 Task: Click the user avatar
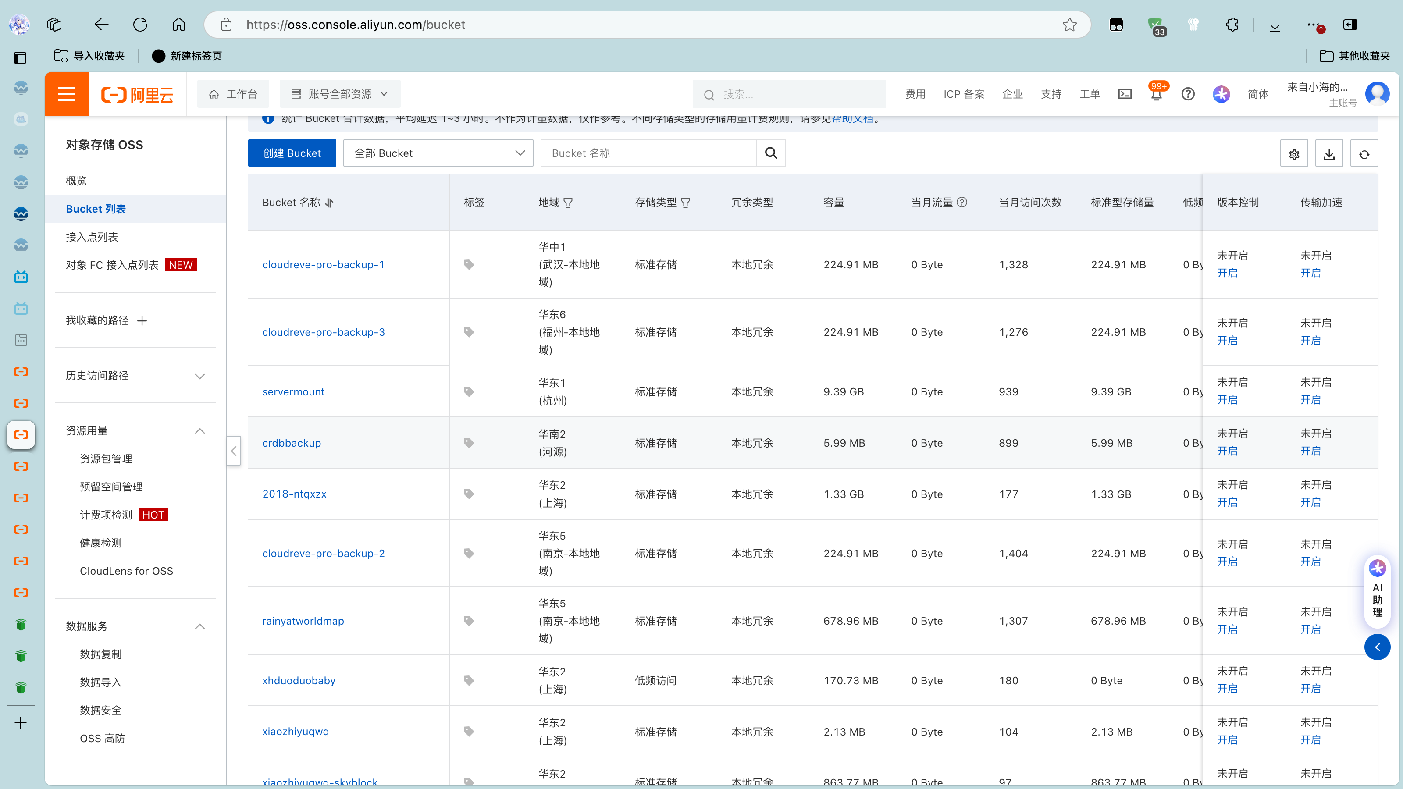point(1377,94)
